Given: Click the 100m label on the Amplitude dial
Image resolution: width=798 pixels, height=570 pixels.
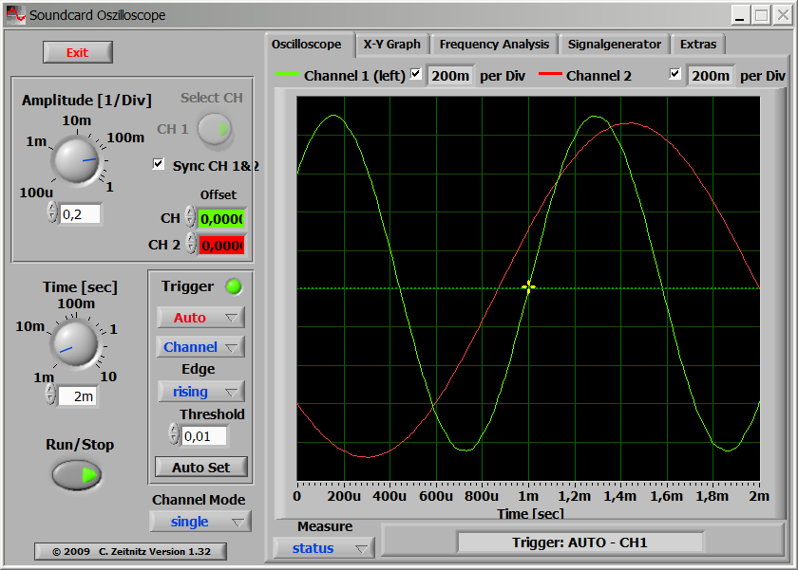Looking at the screenshot, I should (125, 138).
